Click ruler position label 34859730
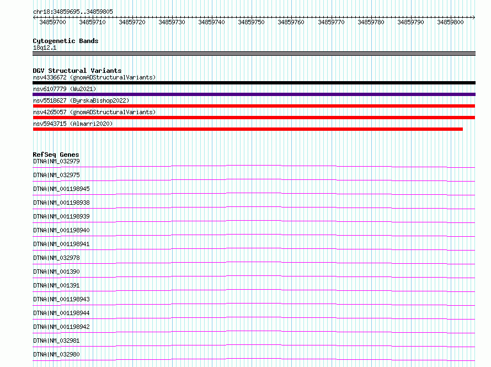 pos(172,22)
